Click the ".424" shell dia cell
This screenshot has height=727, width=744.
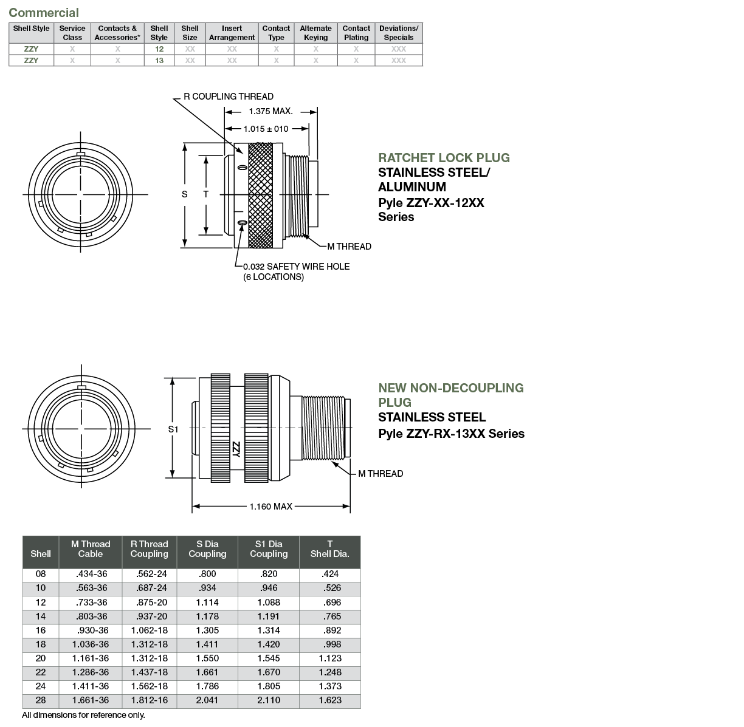331,574
